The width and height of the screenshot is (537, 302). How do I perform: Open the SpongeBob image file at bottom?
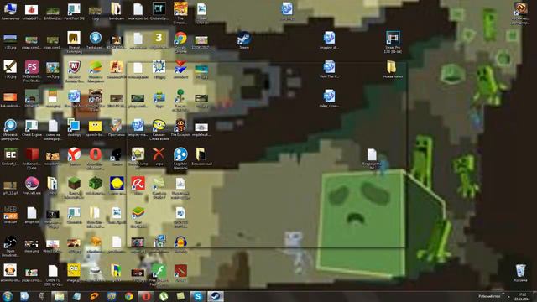[x=74, y=270]
